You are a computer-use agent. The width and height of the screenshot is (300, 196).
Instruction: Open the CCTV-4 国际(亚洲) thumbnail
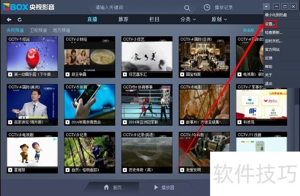coord(204,57)
